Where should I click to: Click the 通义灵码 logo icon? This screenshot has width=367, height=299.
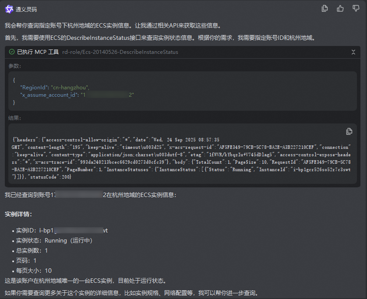9,9
